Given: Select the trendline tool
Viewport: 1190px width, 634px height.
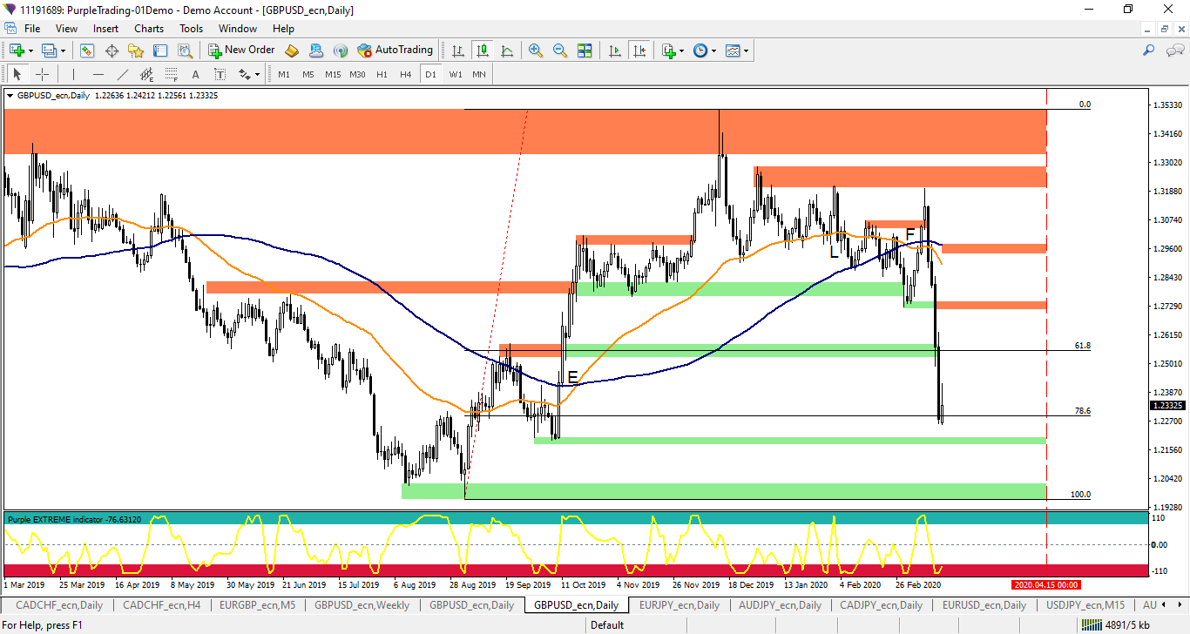Looking at the screenshot, I should [x=122, y=74].
